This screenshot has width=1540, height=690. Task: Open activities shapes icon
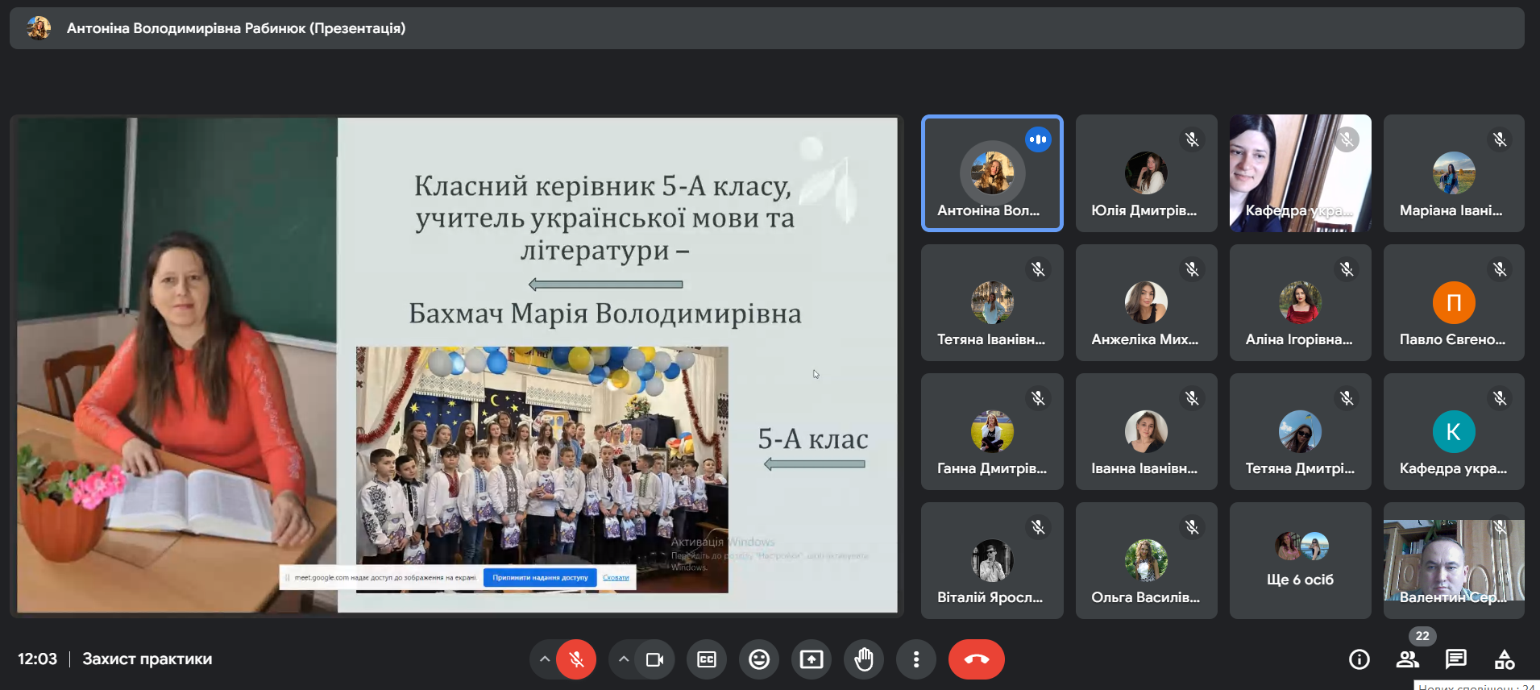click(1505, 659)
